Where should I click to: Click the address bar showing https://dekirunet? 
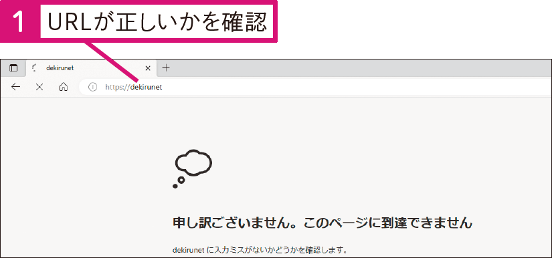click(315, 87)
